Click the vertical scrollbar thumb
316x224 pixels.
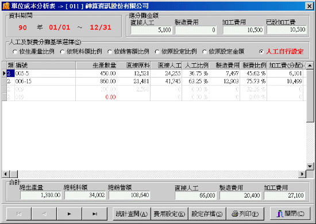[x=310, y=96]
